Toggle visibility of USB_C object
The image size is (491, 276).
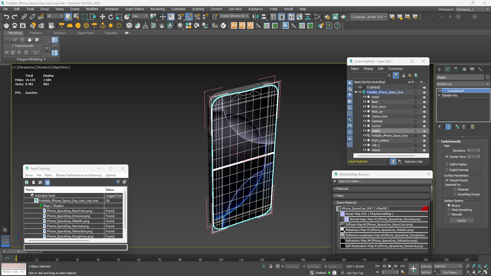365,145
